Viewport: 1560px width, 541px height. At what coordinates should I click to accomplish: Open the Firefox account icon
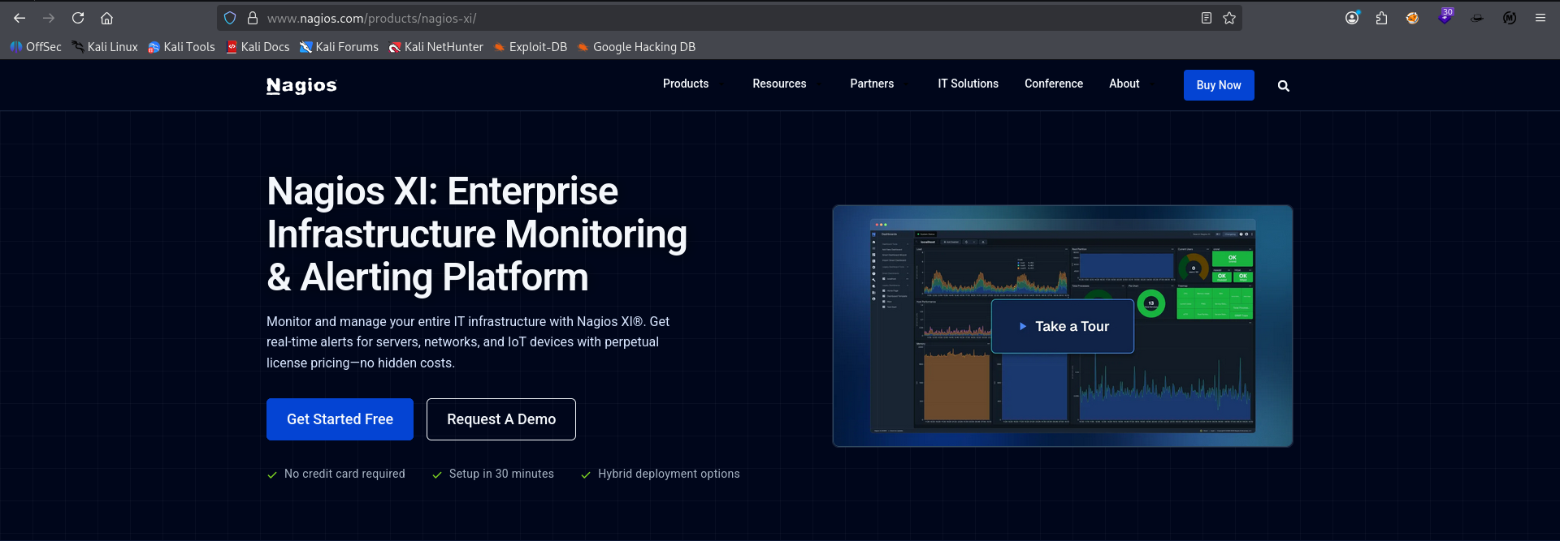(1352, 18)
